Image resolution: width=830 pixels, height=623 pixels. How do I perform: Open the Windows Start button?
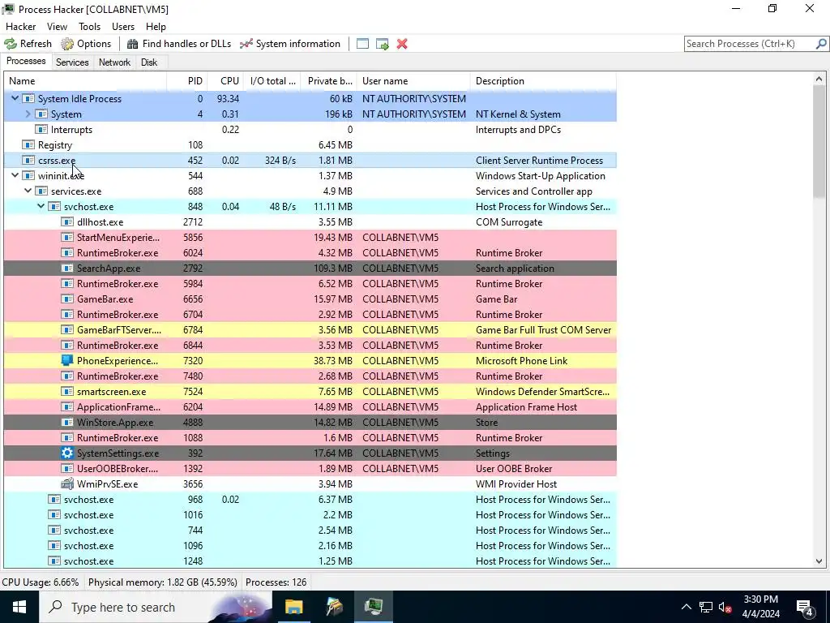[x=19, y=607]
